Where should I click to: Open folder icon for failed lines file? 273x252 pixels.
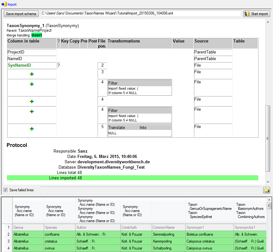point(267,190)
